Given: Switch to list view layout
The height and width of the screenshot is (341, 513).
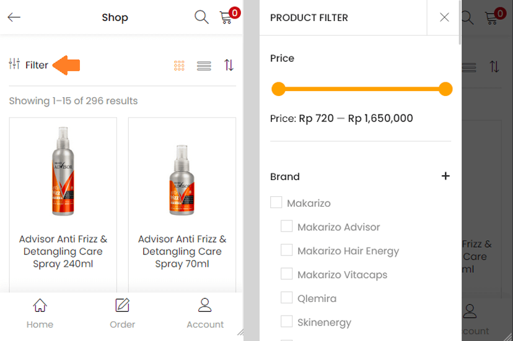Looking at the screenshot, I should [204, 66].
